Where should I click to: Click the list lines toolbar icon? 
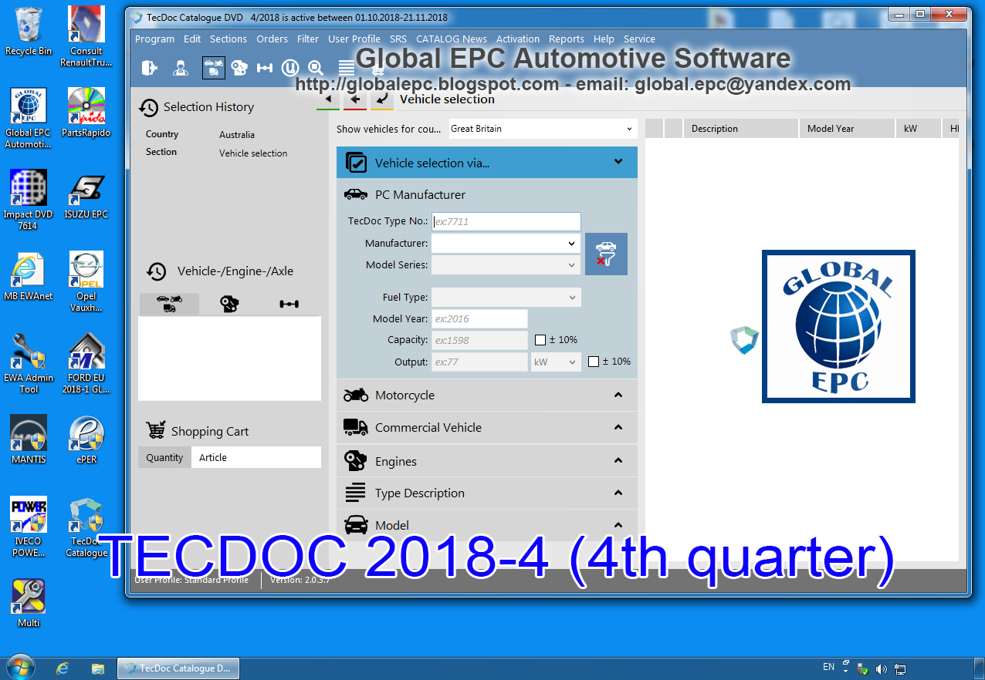[347, 68]
